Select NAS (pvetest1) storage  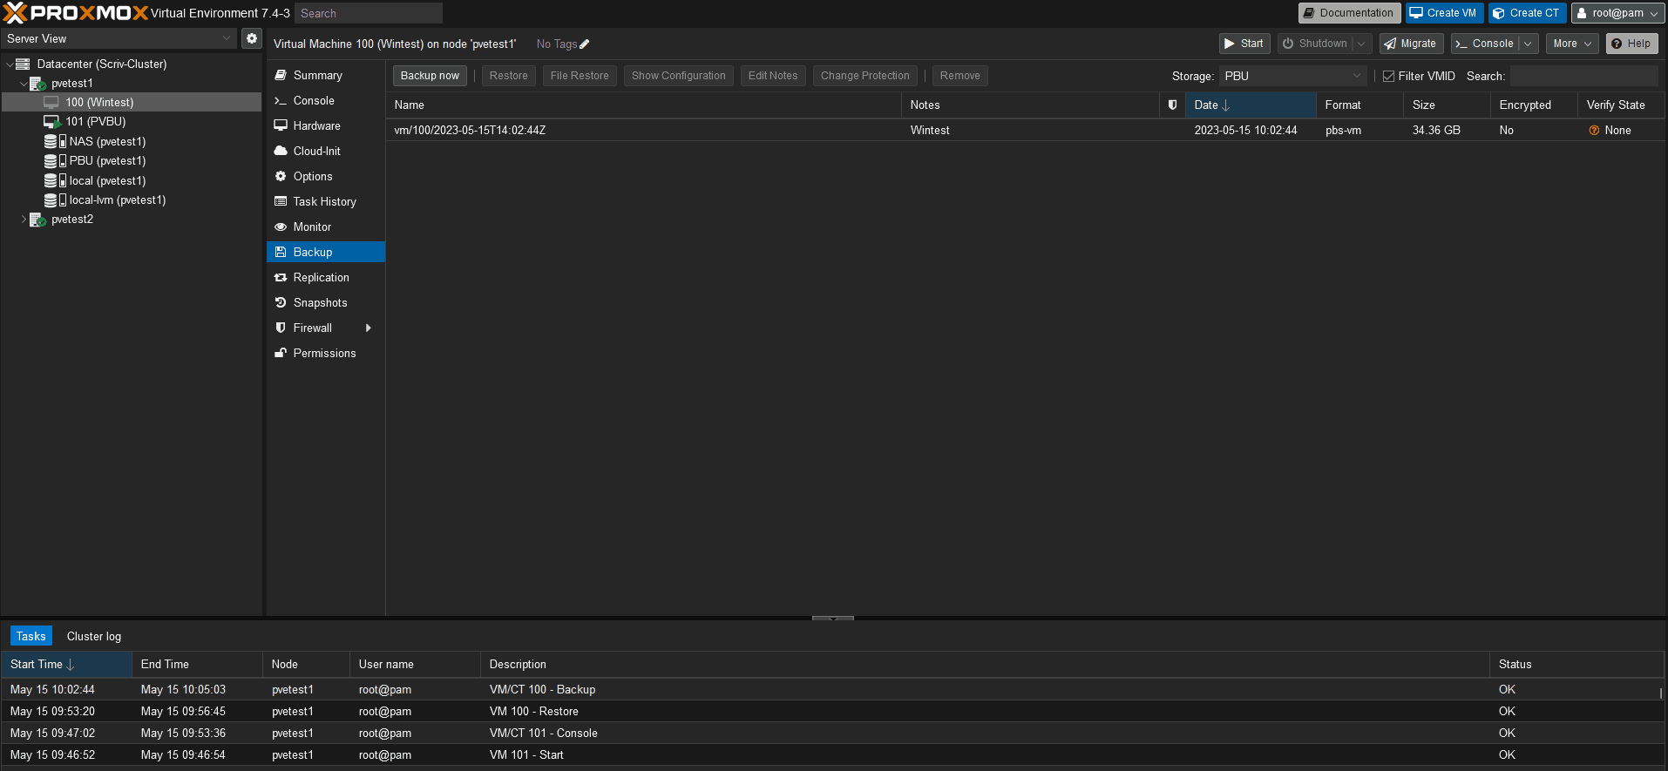point(131,141)
